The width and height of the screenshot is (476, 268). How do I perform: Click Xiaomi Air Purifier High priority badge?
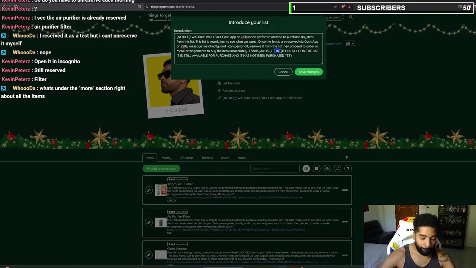[x=177, y=179]
